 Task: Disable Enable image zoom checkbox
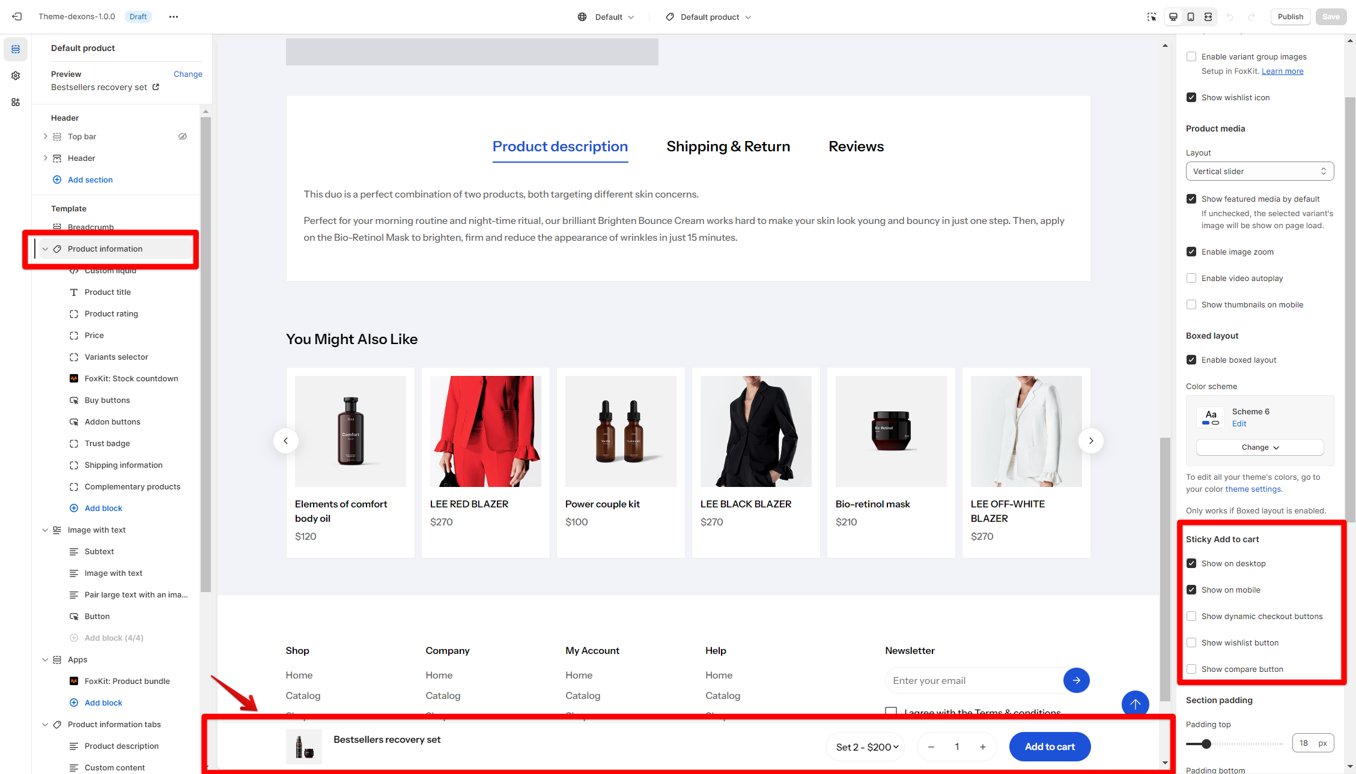[x=1191, y=252]
